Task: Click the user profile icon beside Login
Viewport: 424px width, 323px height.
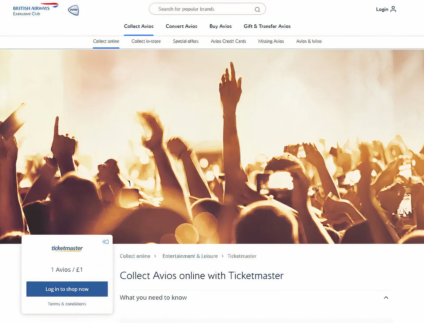Action: [393, 9]
